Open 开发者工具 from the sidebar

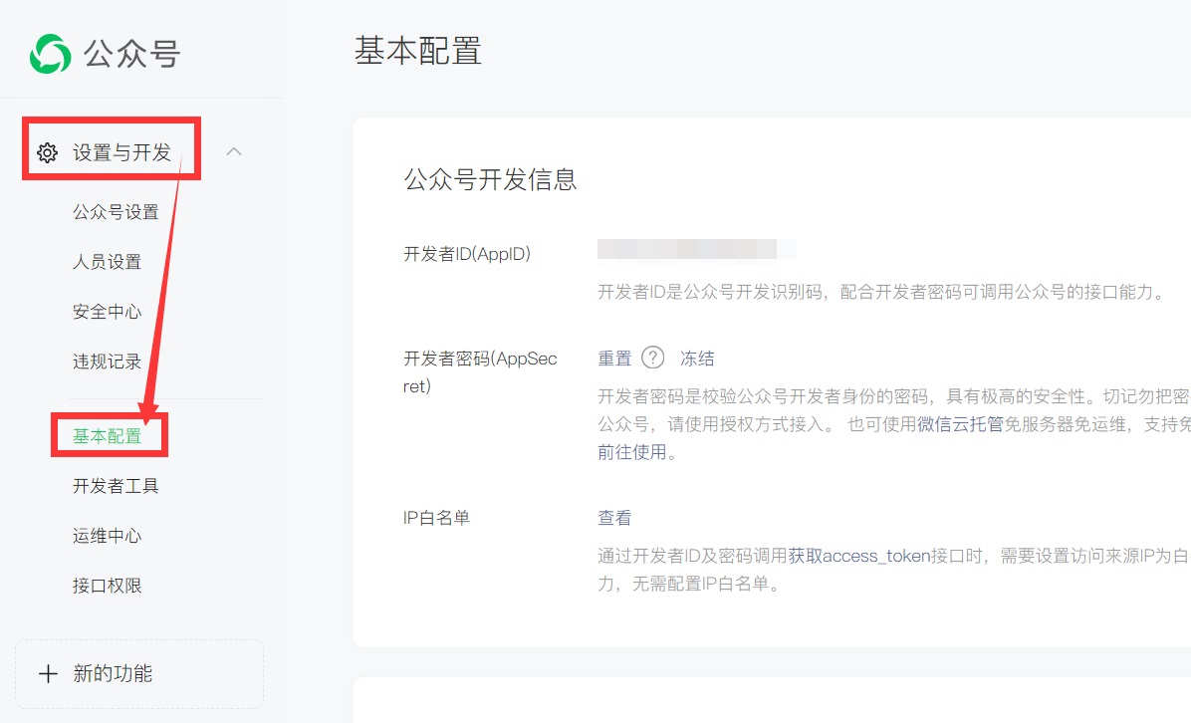pyautogui.click(x=116, y=486)
